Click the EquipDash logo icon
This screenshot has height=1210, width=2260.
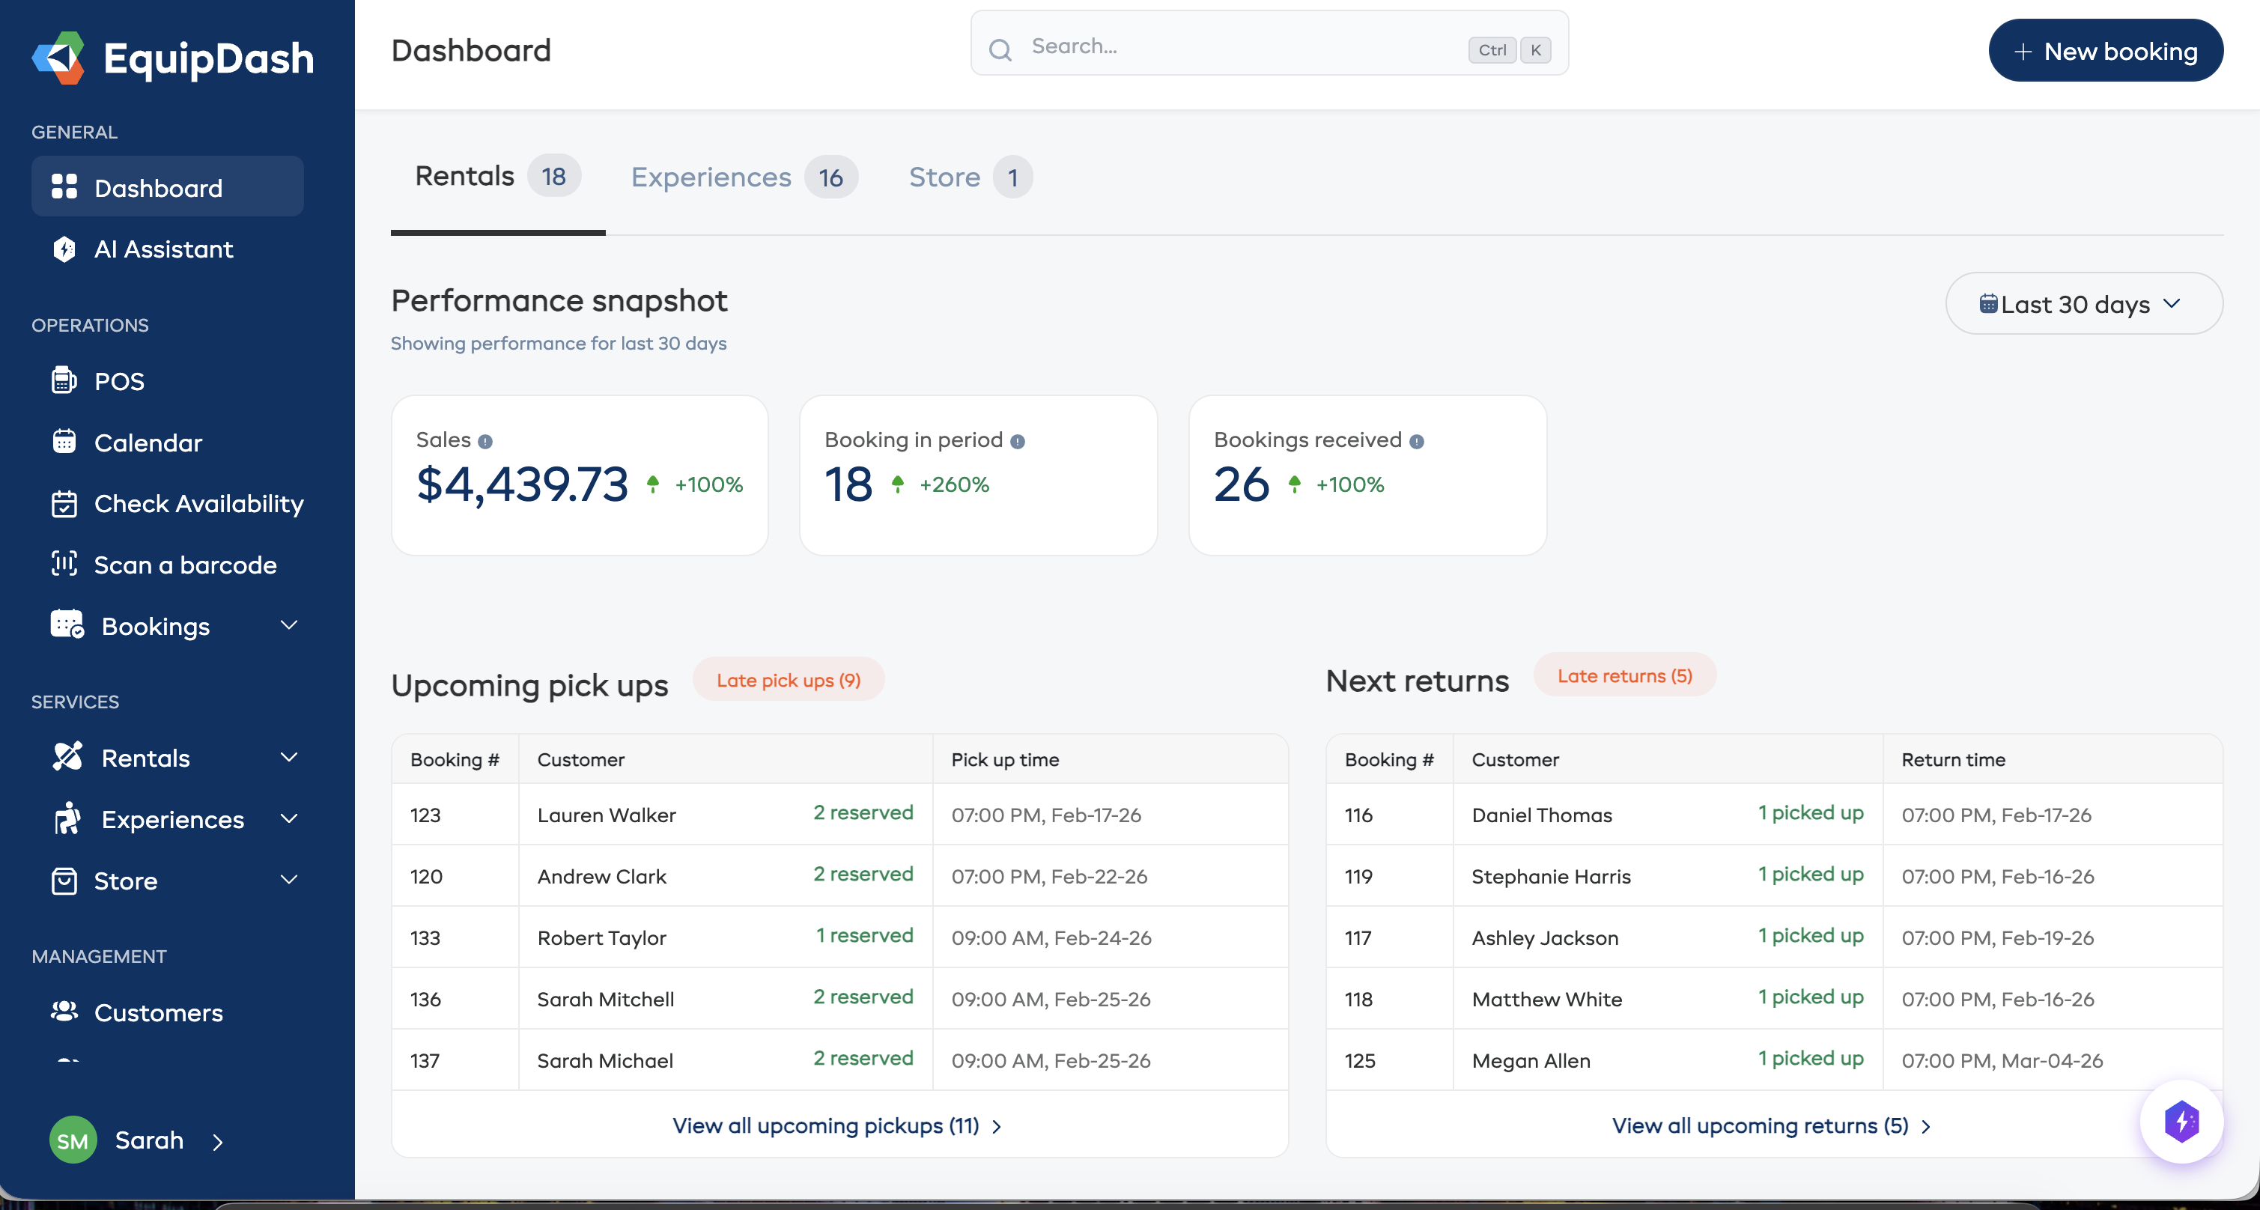pos(58,58)
